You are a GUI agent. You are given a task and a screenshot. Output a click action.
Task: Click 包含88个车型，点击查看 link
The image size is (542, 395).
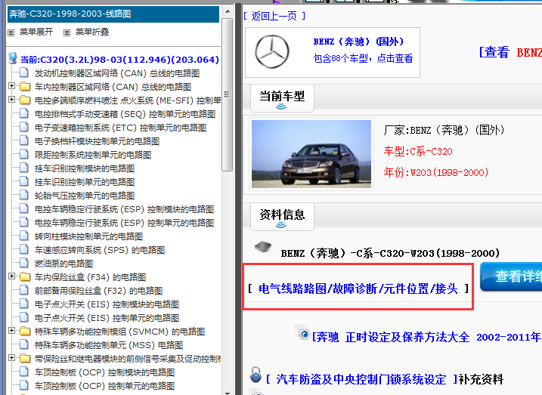coord(363,58)
